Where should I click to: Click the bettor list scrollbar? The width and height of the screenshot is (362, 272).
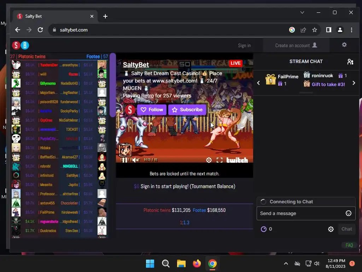[112, 85]
